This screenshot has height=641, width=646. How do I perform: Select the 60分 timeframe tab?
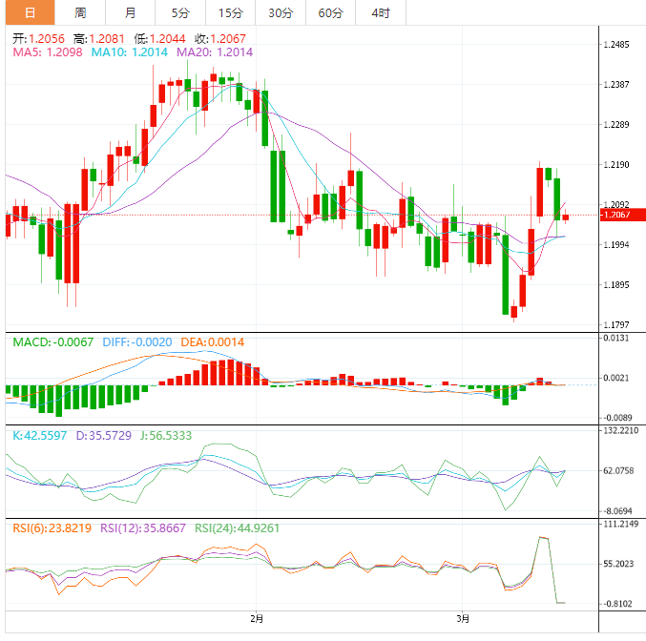coord(330,12)
